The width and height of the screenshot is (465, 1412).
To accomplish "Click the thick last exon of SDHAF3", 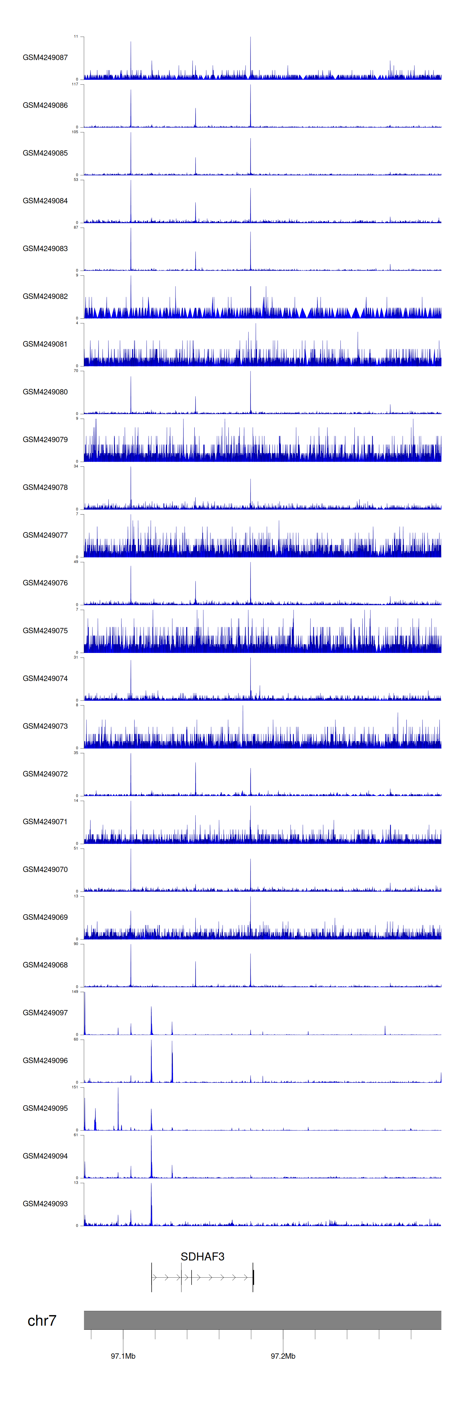I will [x=253, y=1277].
